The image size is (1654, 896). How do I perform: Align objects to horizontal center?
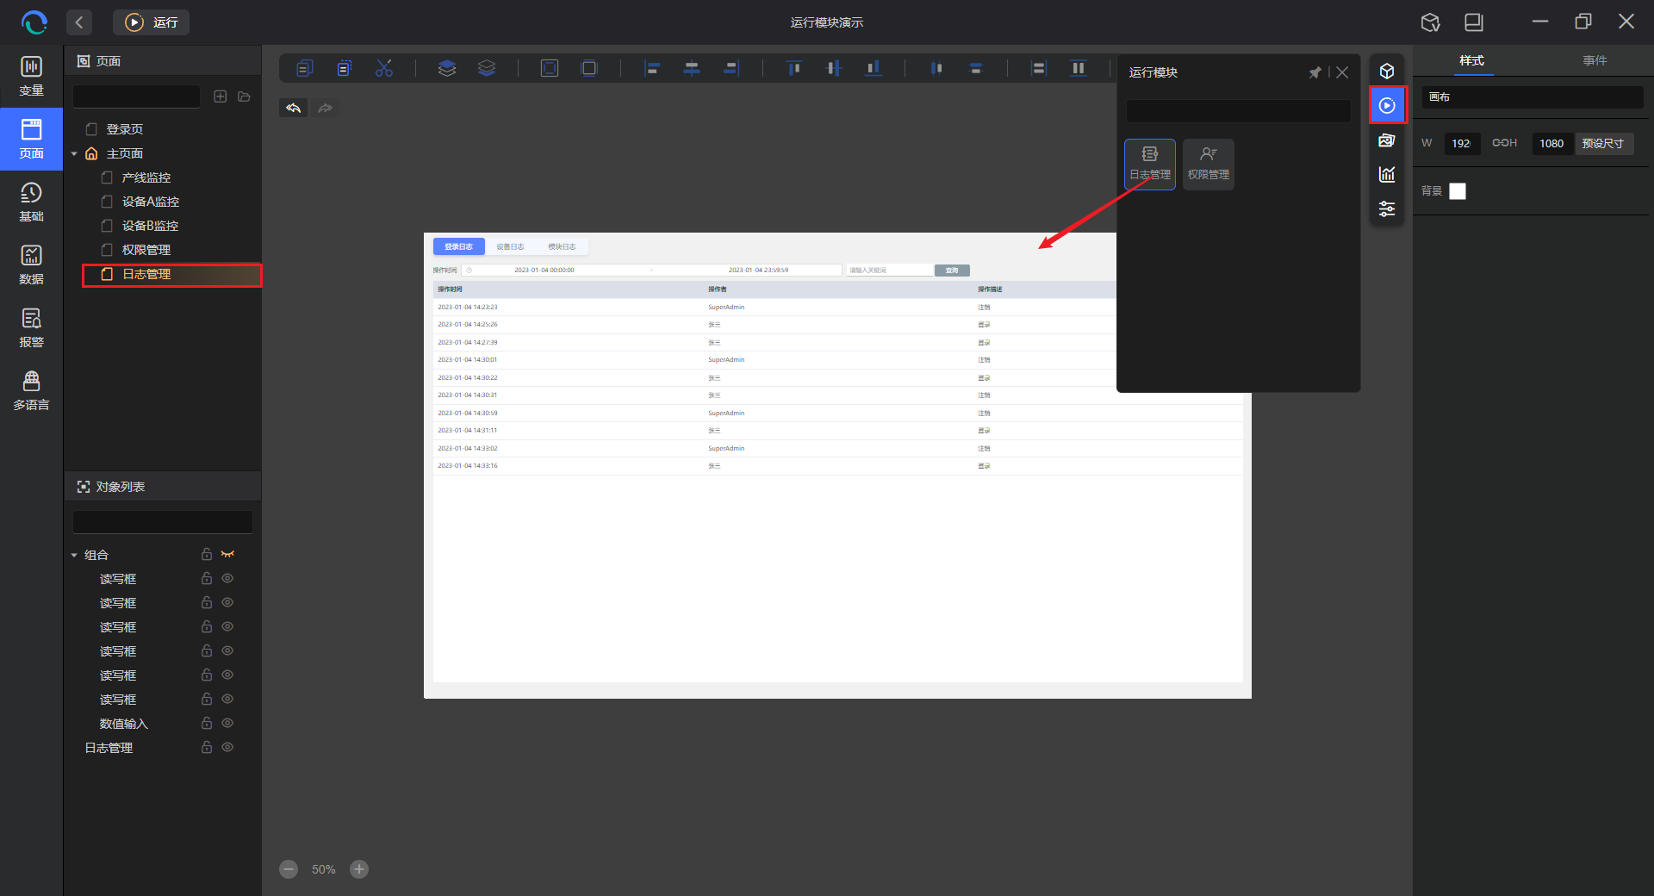click(x=692, y=68)
